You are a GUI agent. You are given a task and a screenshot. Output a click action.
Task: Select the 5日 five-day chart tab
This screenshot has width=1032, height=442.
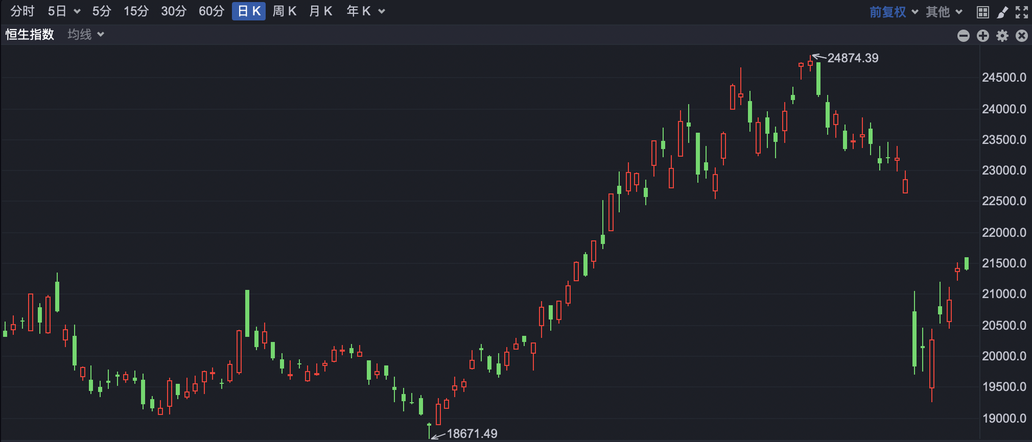click(57, 11)
